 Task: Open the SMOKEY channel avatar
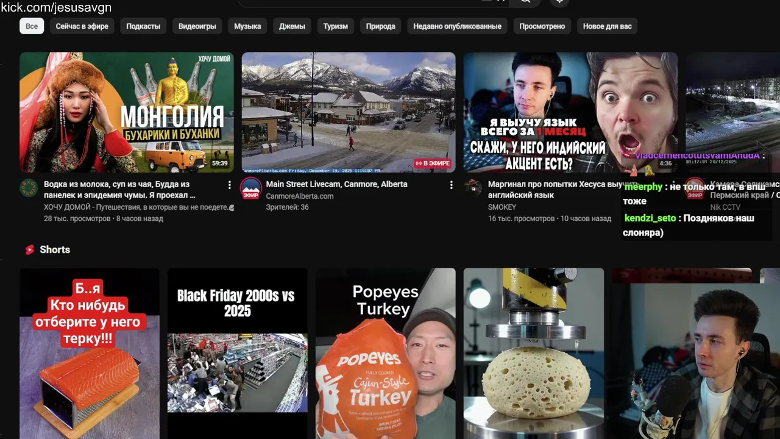click(472, 188)
